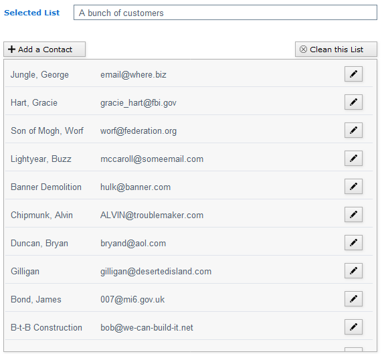Viewport: 382px width, 354px height.
Task: Select the name B-t-B Construction
Action: [46, 327]
